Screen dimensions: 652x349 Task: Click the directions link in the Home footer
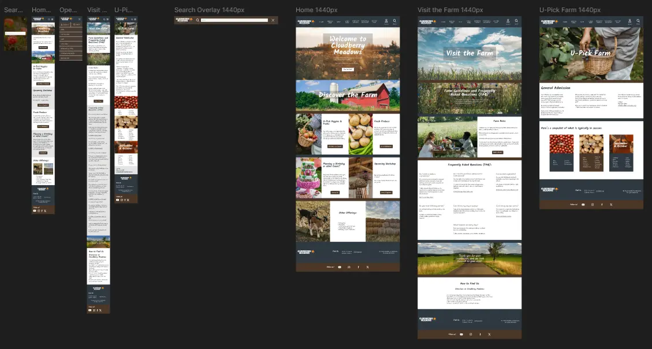coord(357,252)
